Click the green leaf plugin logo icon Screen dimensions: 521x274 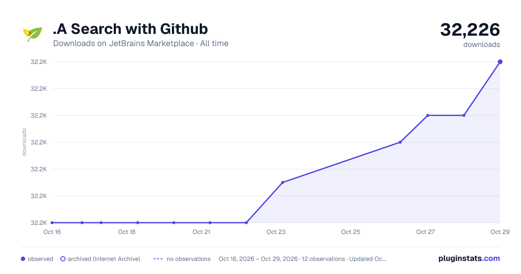tap(33, 34)
